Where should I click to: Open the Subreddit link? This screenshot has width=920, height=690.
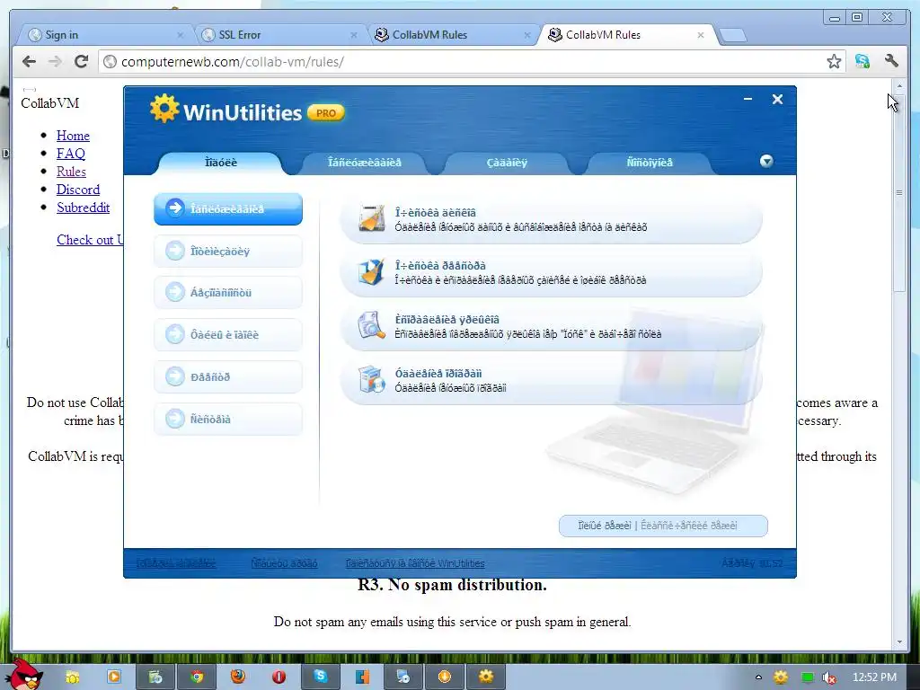point(83,208)
